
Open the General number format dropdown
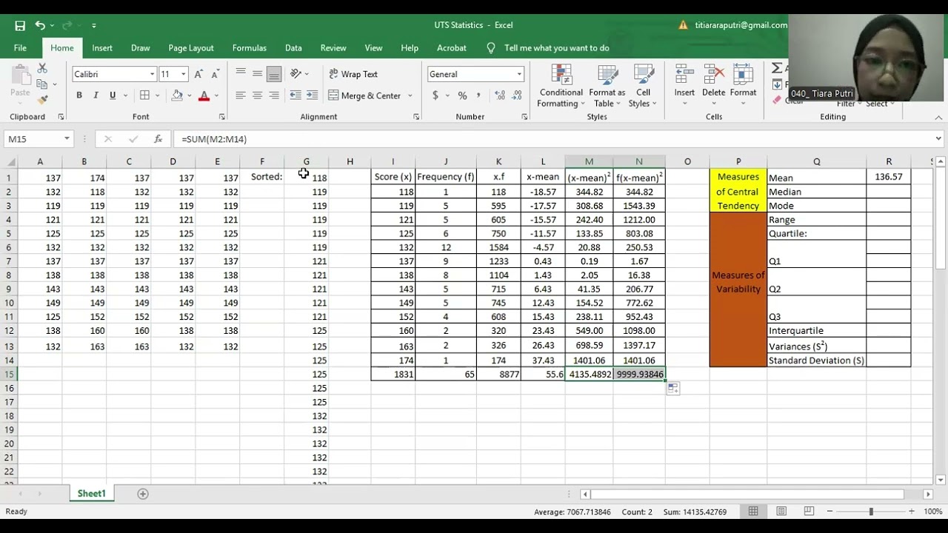tap(519, 74)
